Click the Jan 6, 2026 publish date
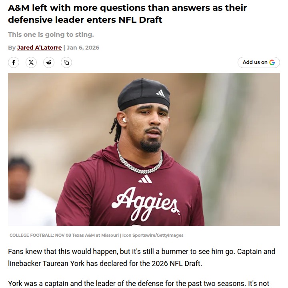This screenshot has height=288, width=288. [x=83, y=48]
